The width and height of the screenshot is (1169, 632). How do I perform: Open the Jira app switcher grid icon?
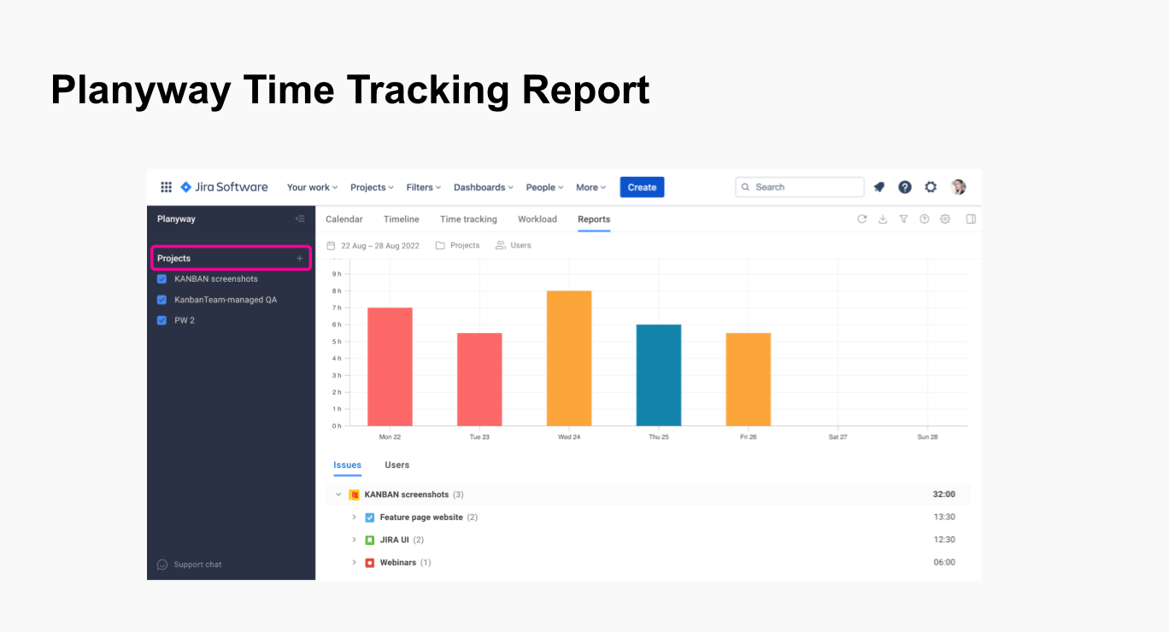[166, 187]
